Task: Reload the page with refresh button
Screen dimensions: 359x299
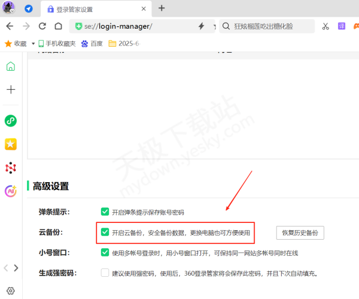Action: (42, 26)
